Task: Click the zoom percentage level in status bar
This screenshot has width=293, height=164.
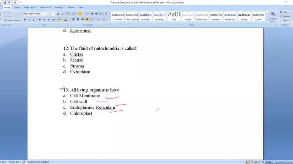Action: (269, 162)
